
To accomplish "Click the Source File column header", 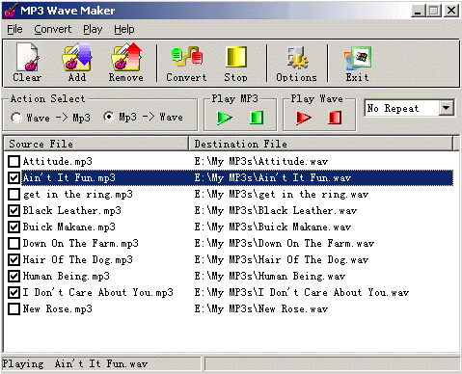I will point(95,144).
